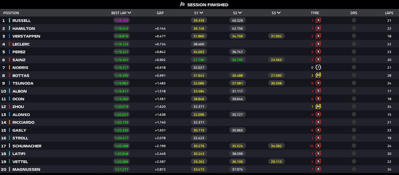Click Verstappen's soft tyre icon

318,36
